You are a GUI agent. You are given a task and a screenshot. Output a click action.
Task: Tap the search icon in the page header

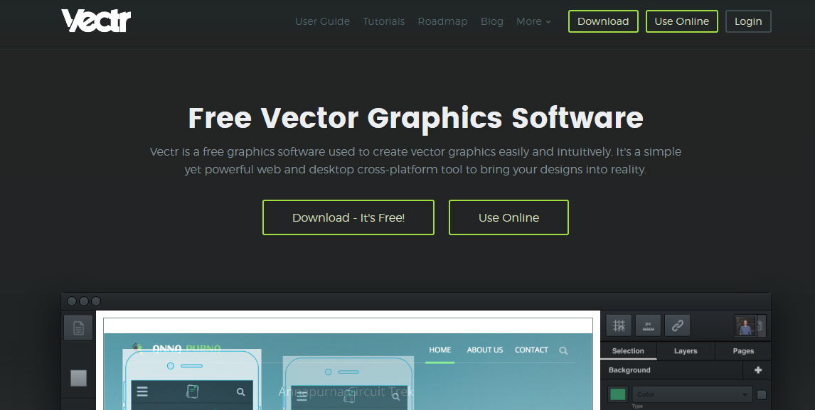(563, 350)
